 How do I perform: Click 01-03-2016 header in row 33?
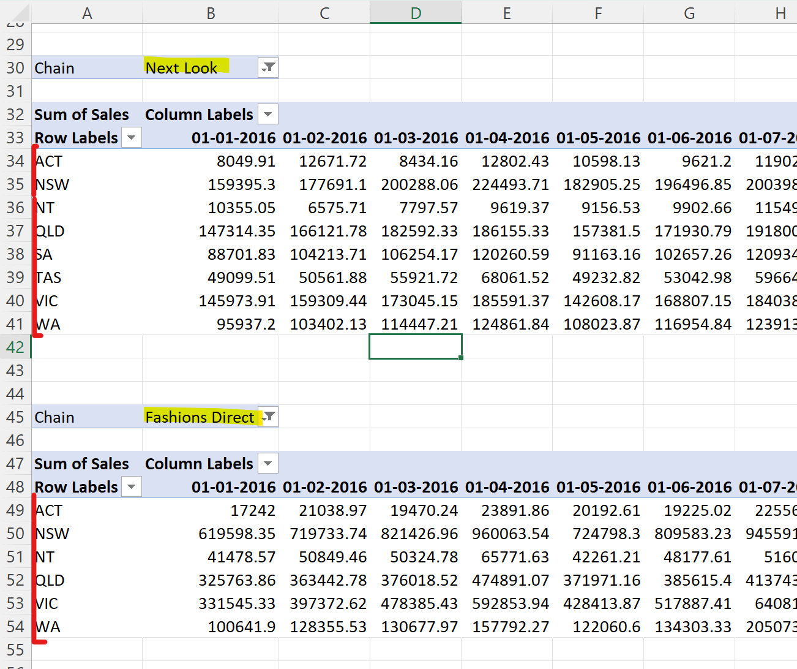pos(416,137)
